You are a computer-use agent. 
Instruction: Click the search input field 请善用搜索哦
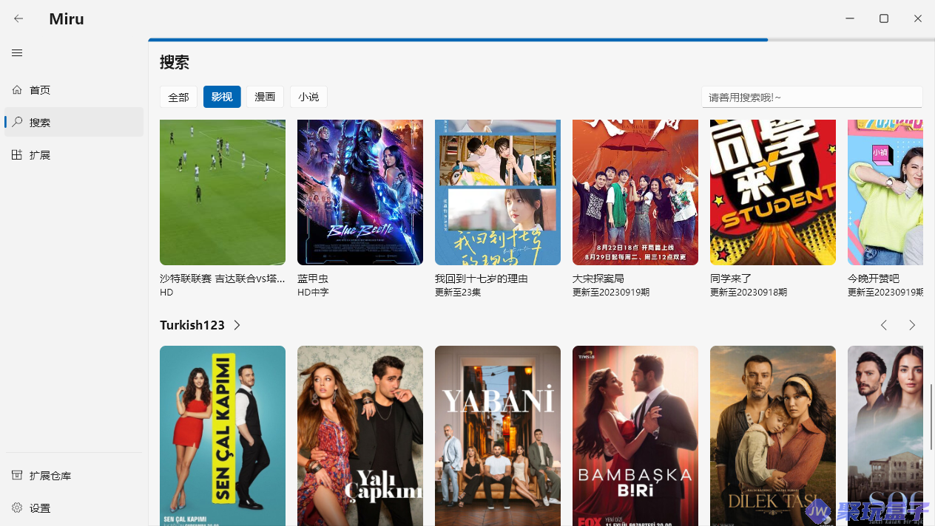coord(812,97)
